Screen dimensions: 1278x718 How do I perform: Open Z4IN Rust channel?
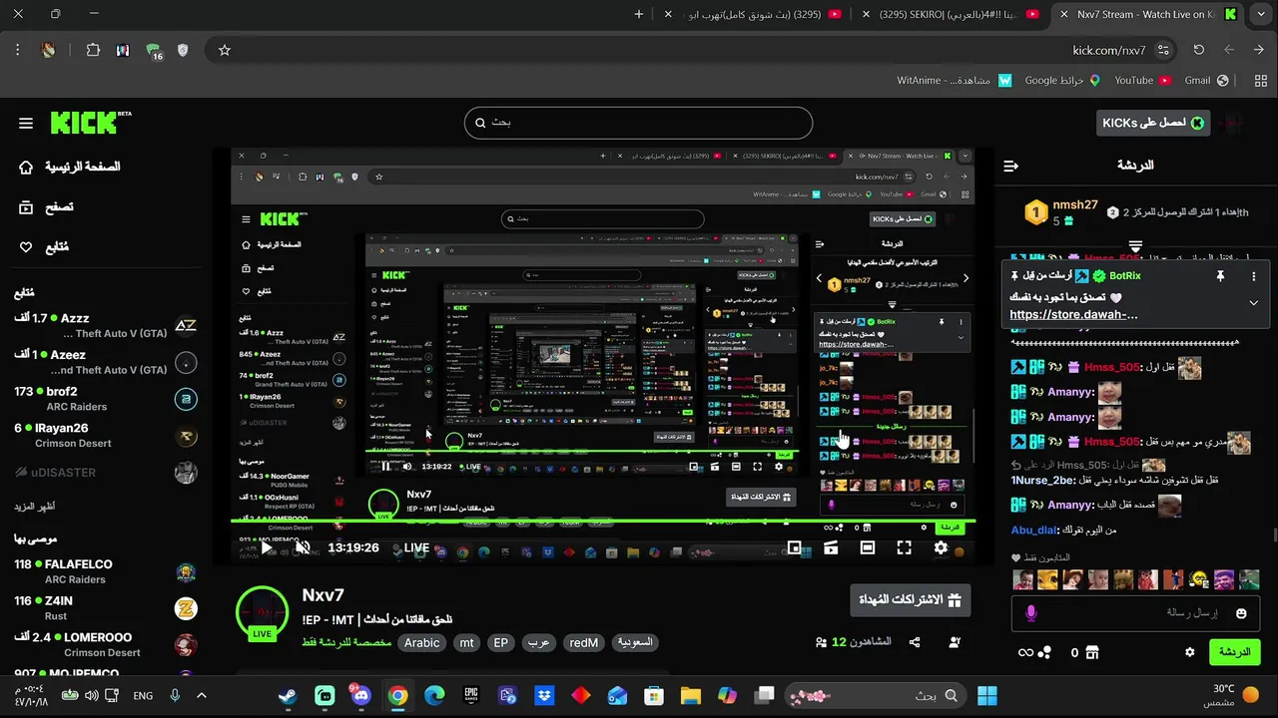coord(105,608)
